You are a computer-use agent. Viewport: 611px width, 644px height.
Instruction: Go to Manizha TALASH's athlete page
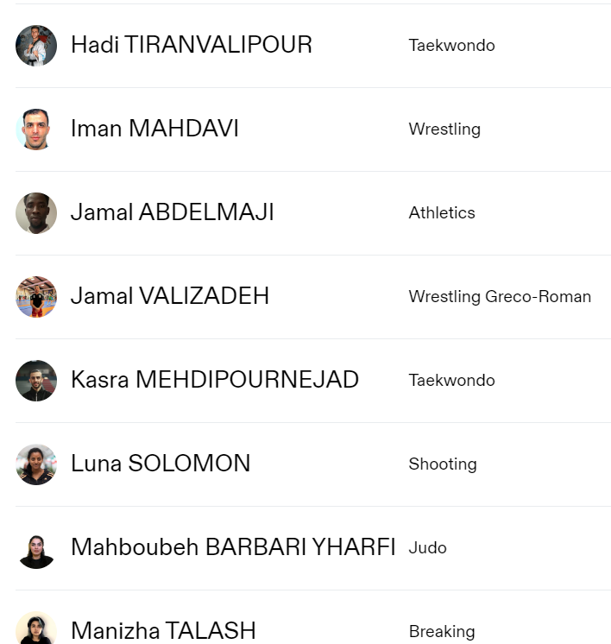163,631
